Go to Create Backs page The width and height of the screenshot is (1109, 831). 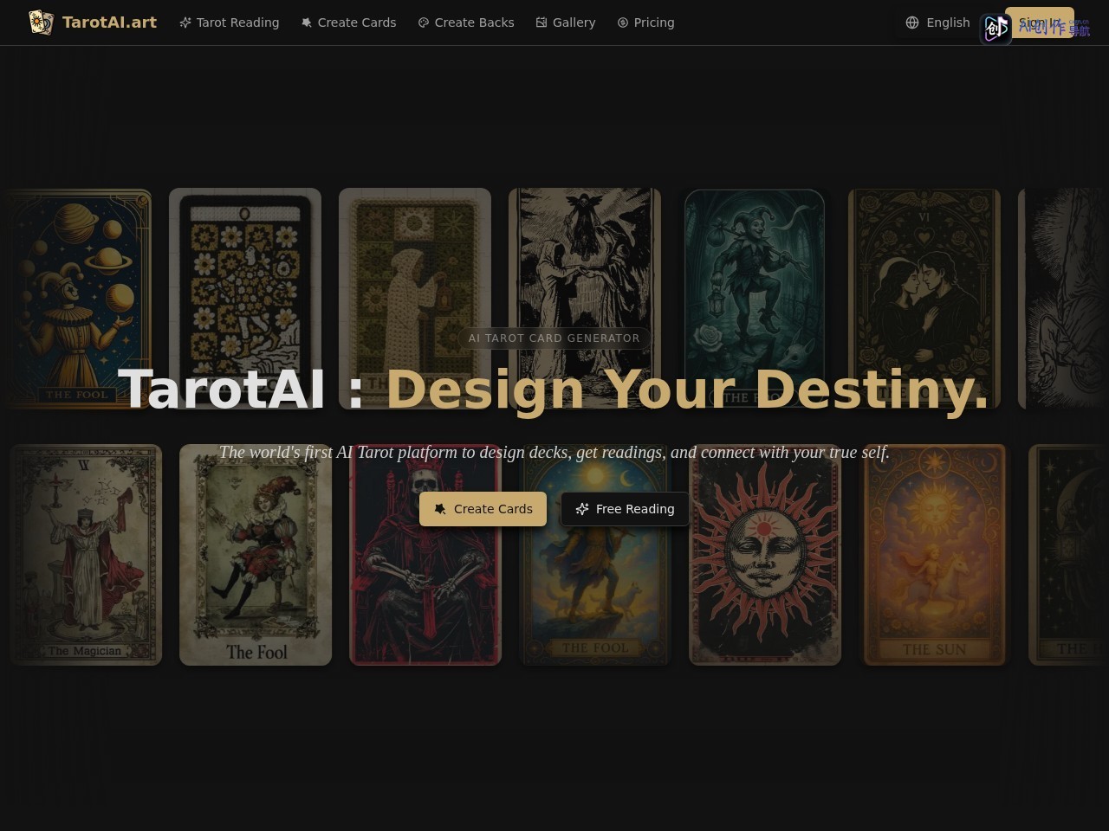pos(466,23)
